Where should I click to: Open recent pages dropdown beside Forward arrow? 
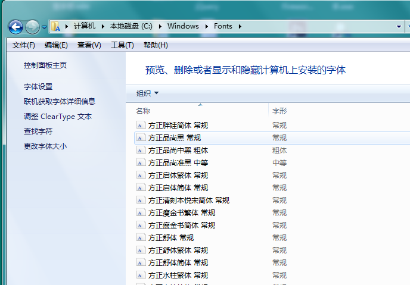coord(44,27)
